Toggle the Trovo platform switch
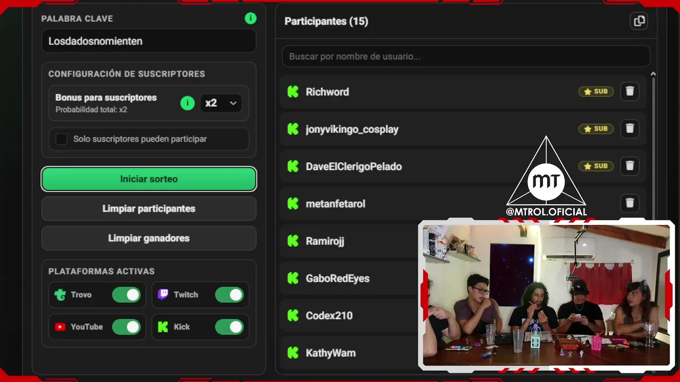 pos(126,294)
